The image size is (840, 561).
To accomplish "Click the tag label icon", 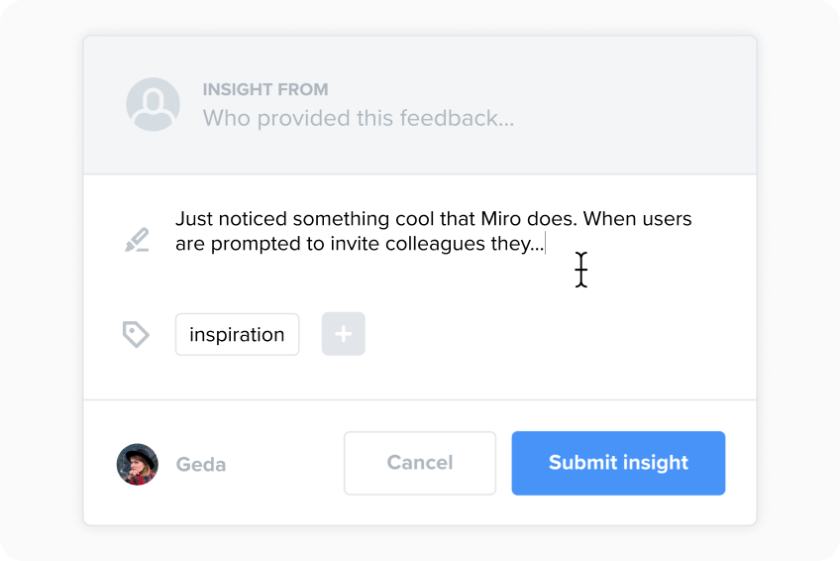I will coord(136,334).
